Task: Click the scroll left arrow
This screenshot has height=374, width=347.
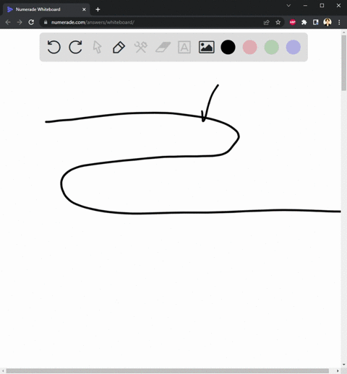Action: point(3,370)
